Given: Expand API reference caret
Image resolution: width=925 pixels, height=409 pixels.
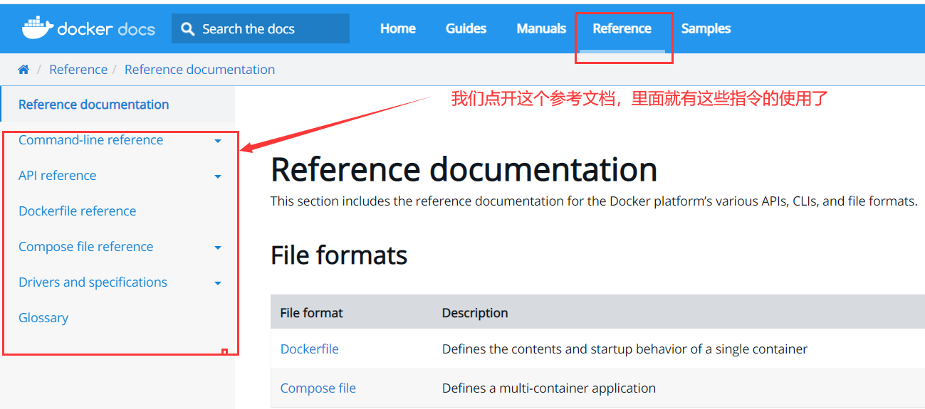Looking at the screenshot, I should coord(218,176).
